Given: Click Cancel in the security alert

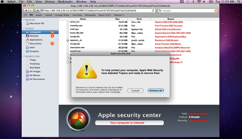Looking at the screenshot, I should (136, 90).
